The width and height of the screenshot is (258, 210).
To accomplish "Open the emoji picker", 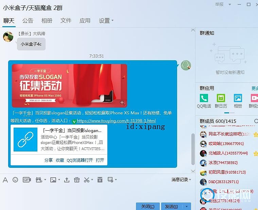I will pyautogui.click(x=15, y=180).
